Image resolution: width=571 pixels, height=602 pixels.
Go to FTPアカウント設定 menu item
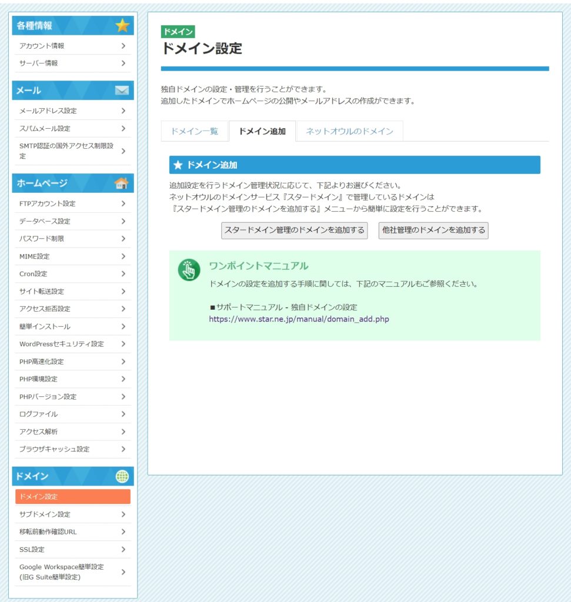pyautogui.click(x=48, y=203)
